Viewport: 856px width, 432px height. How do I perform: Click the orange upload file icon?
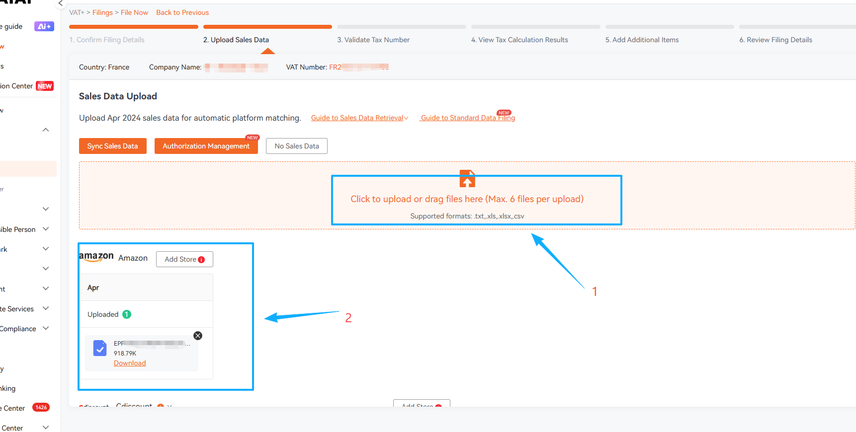pos(467,179)
